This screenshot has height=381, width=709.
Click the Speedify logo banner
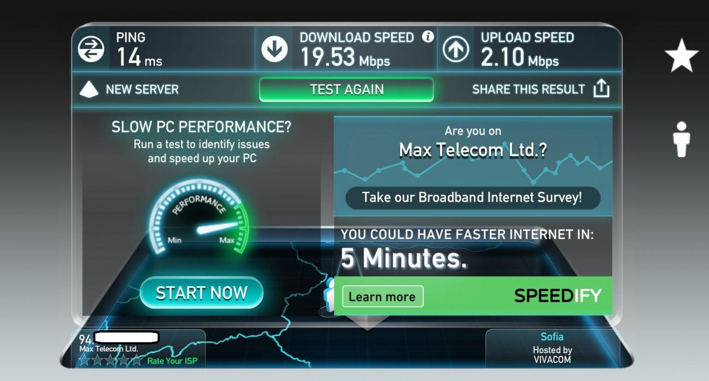[557, 296]
